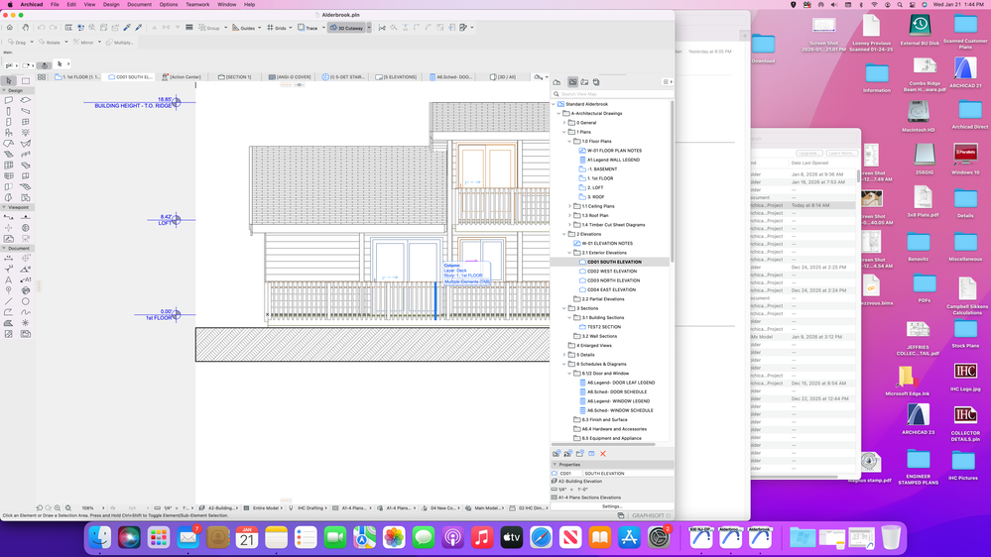This screenshot has width=991, height=557.
Task: Collapse the 2 Elevations folder
Action: tap(564, 234)
